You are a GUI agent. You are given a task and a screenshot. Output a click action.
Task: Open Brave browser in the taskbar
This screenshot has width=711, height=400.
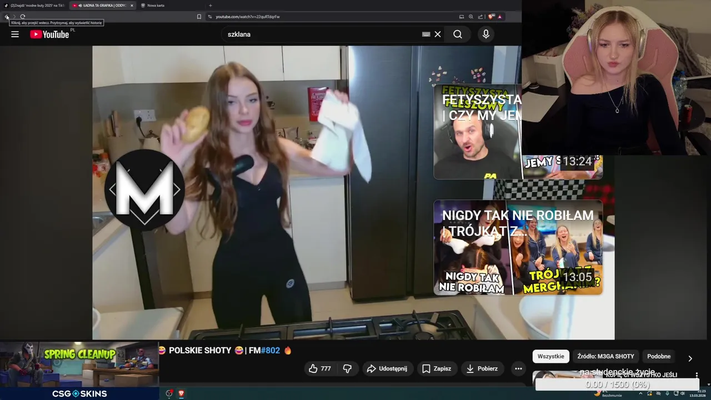tap(181, 393)
